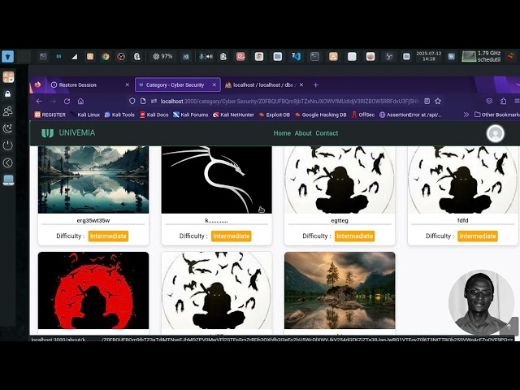This screenshot has width=520, height=390.
Task: Open the Kali dragon course thumbnail
Action: tap(217, 180)
